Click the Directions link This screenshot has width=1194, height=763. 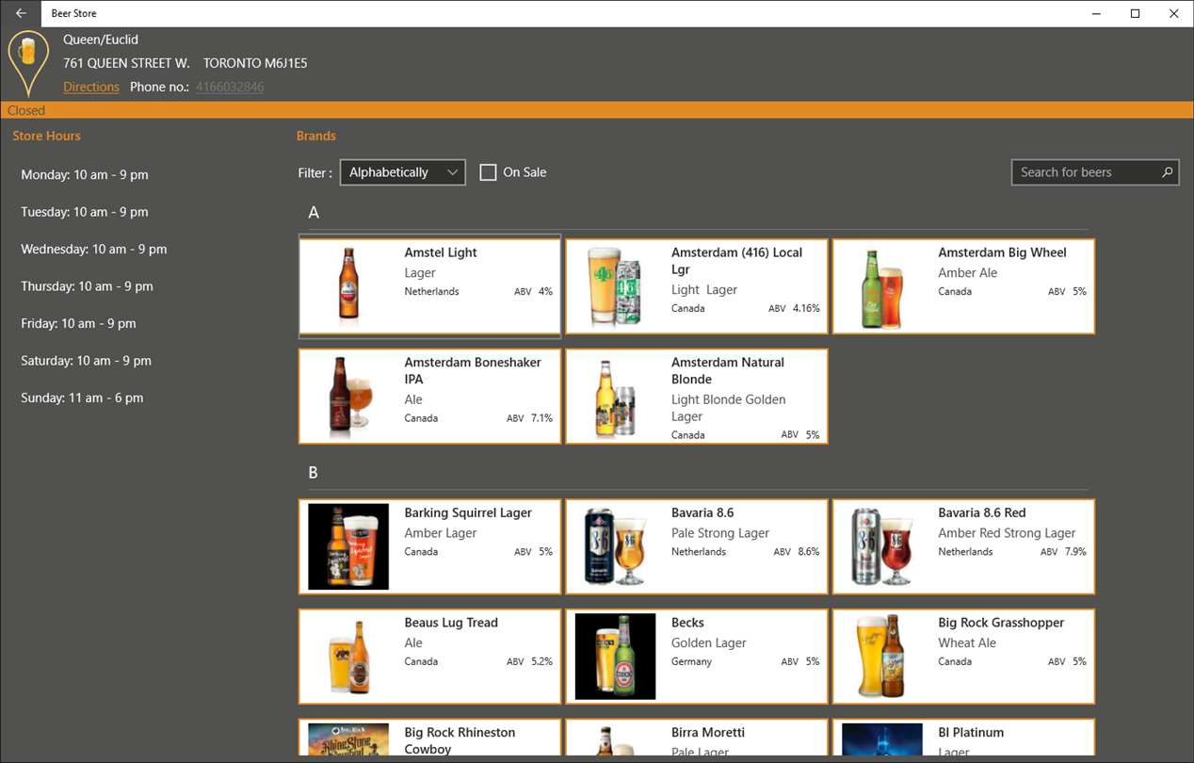pos(91,87)
